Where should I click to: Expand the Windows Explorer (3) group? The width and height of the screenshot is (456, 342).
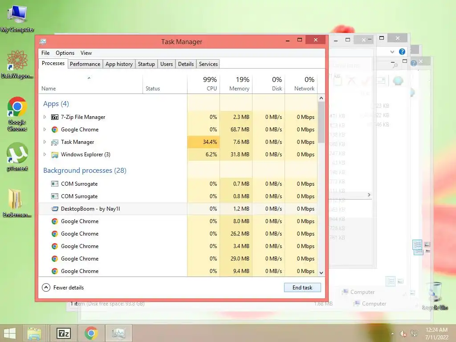[x=45, y=155]
